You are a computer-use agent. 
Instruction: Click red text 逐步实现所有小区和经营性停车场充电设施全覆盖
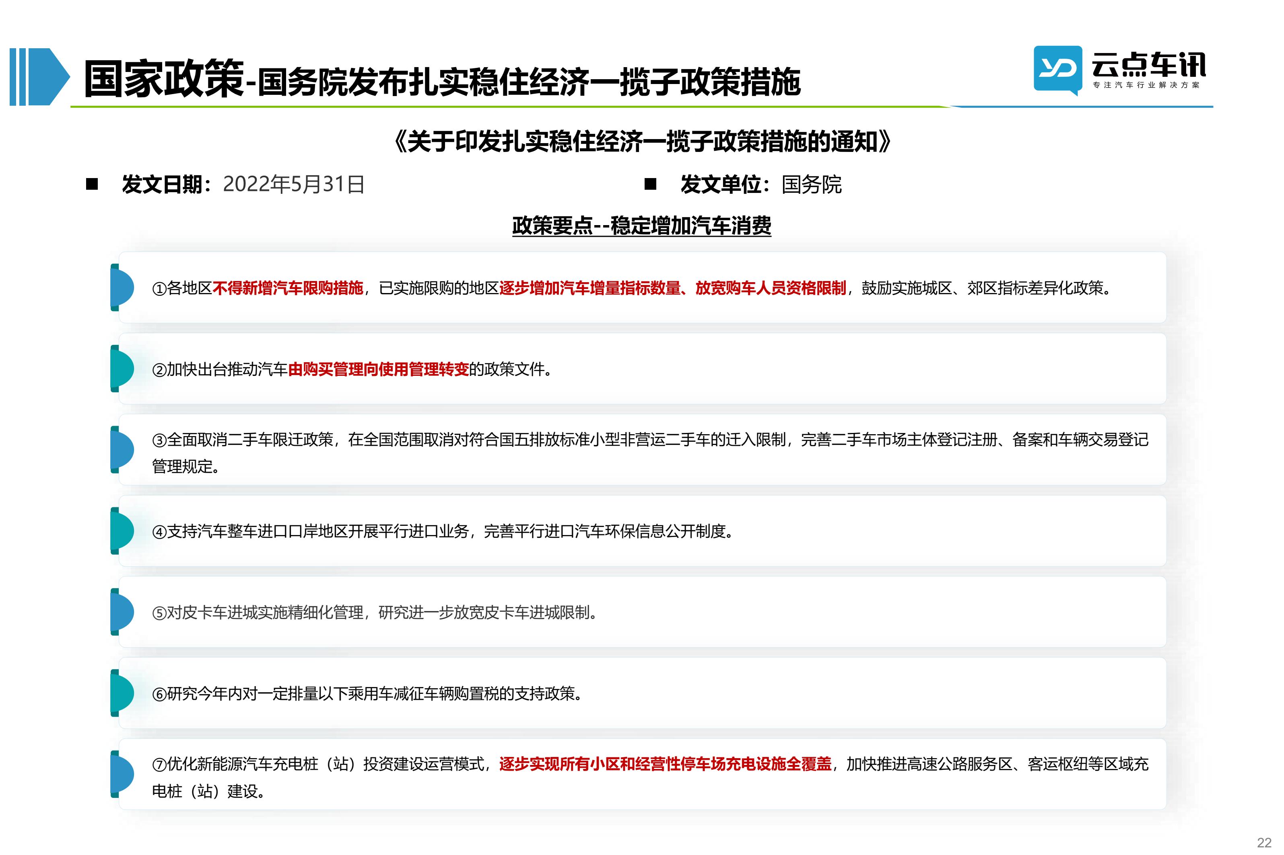point(665,764)
